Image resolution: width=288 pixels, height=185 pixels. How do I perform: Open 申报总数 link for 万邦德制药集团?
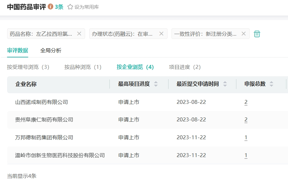point(246,138)
